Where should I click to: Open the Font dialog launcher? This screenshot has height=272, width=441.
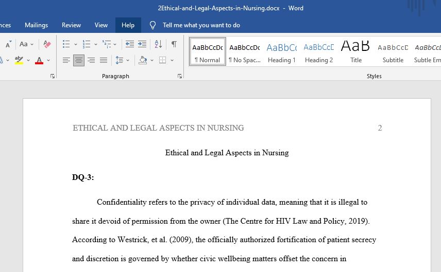coord(53,76)
